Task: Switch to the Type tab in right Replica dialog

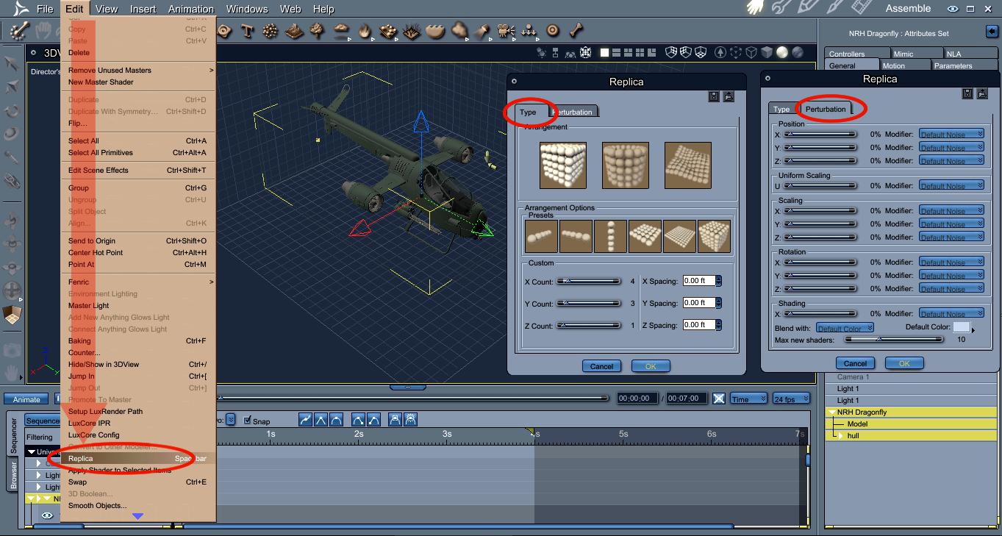Action: pyautogui.click(x=781, y=110)
